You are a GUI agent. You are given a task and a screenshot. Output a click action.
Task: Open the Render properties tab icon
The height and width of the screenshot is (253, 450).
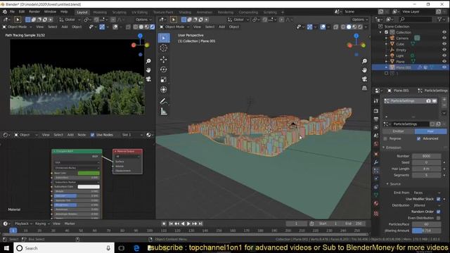(376, 111)
